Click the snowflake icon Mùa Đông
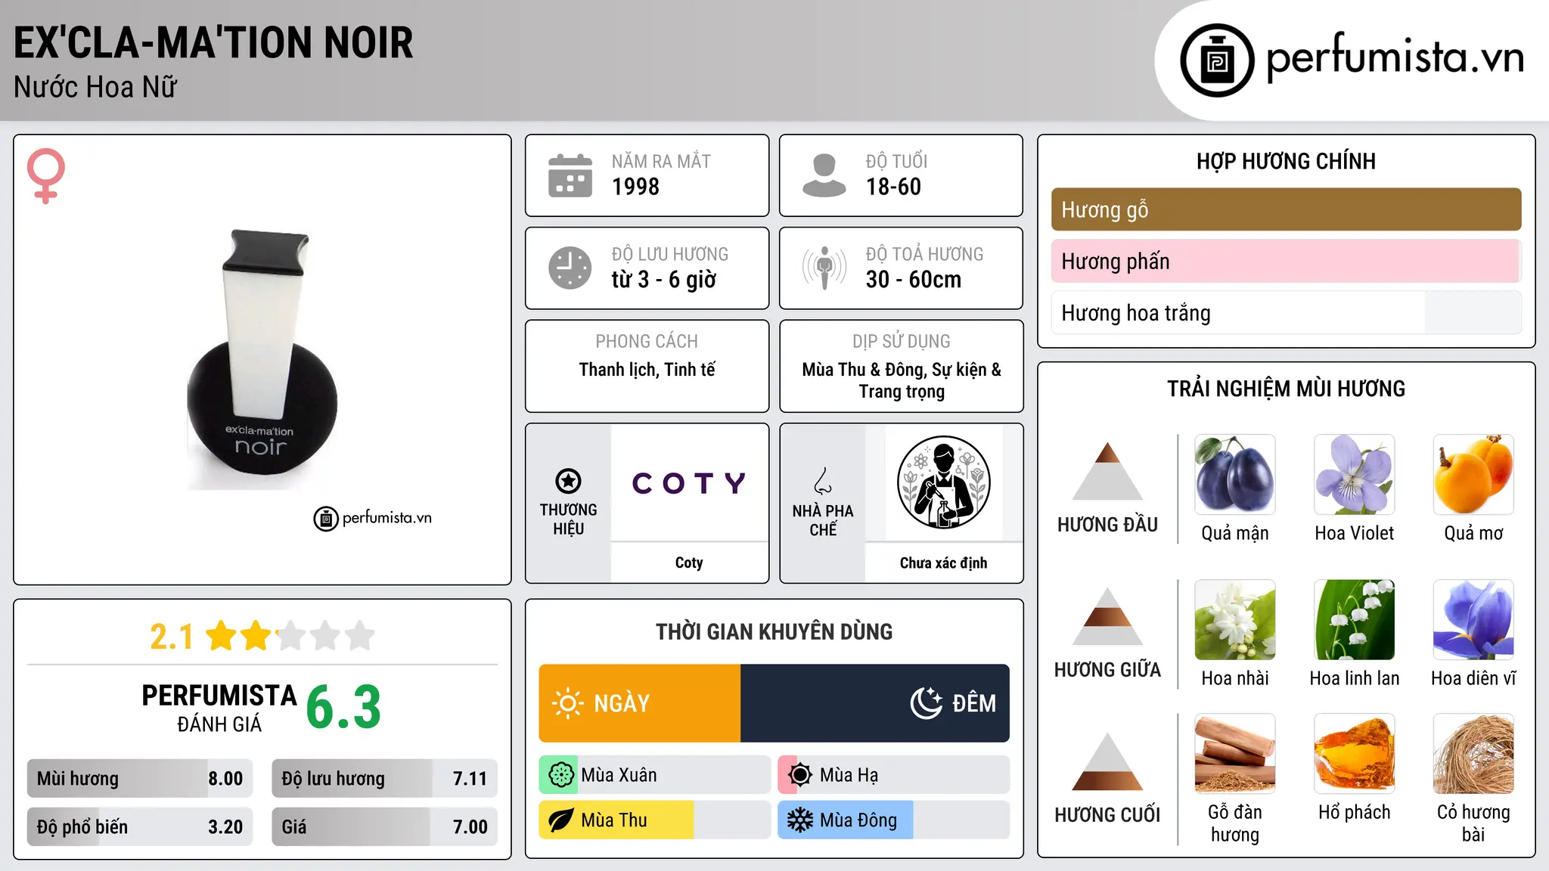Image resolution: width=1549 pixels, height=871 pixels. coord(799,820)
